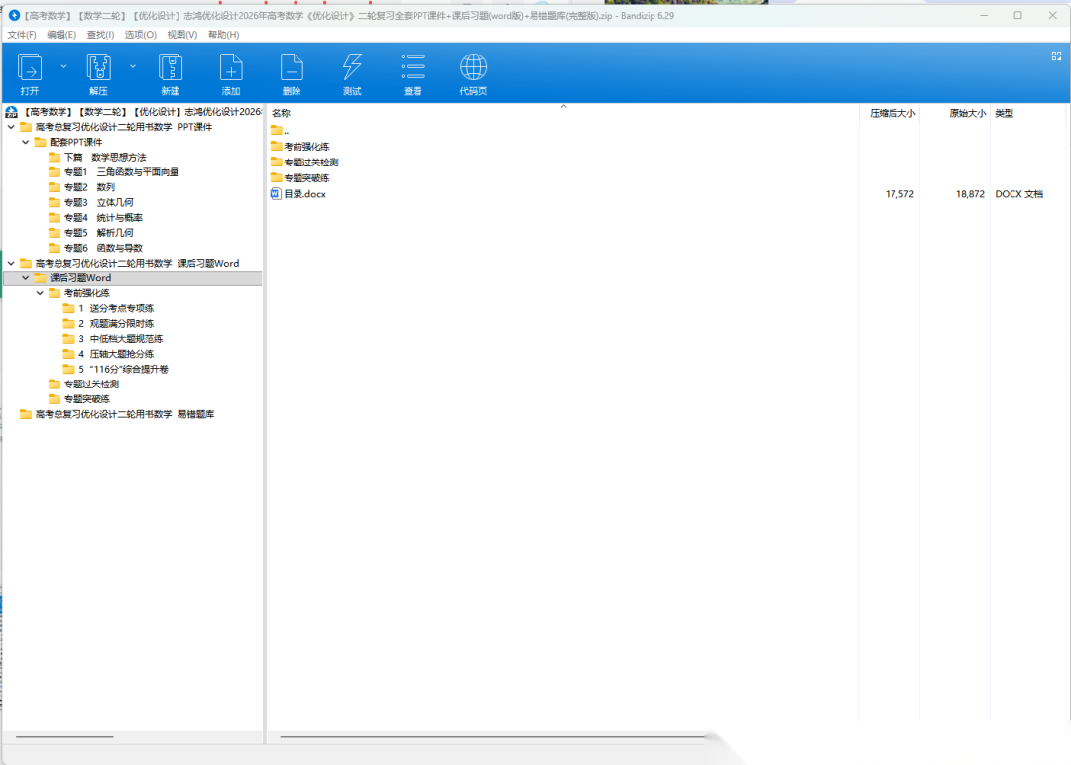This screenshot has width=1071, height=765.
Task: Click the 添加 (Add) toolbar icon
Action: [231, 68]
